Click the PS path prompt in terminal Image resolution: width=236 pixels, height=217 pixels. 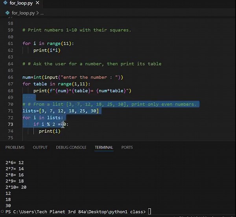(x=76, y=212)
